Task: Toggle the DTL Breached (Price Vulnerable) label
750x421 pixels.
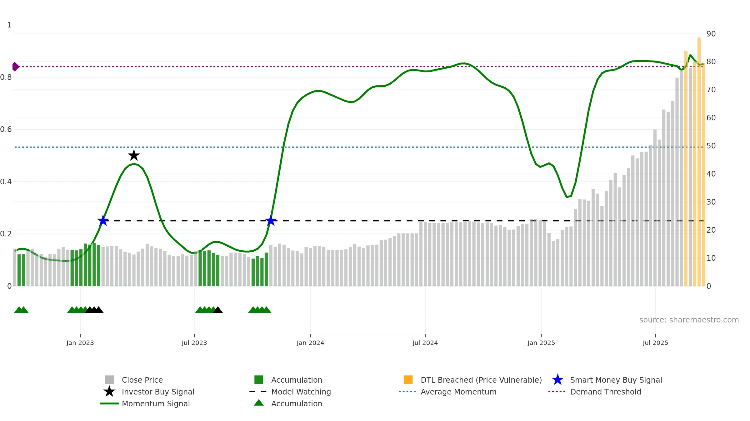Action: (x=481, y=380)
